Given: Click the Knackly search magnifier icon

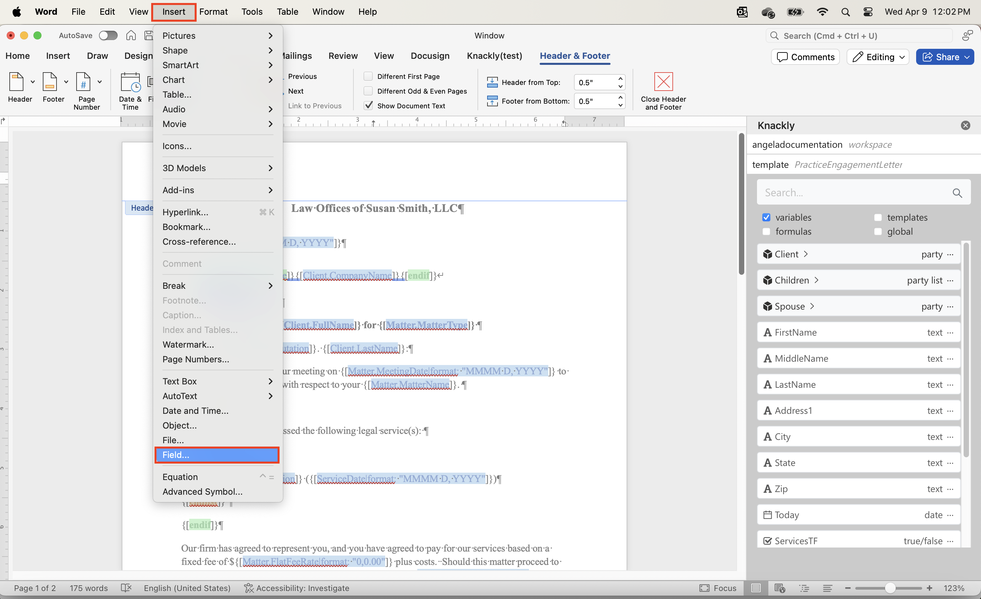Looking at the screenshot, I should coord(957,193).
